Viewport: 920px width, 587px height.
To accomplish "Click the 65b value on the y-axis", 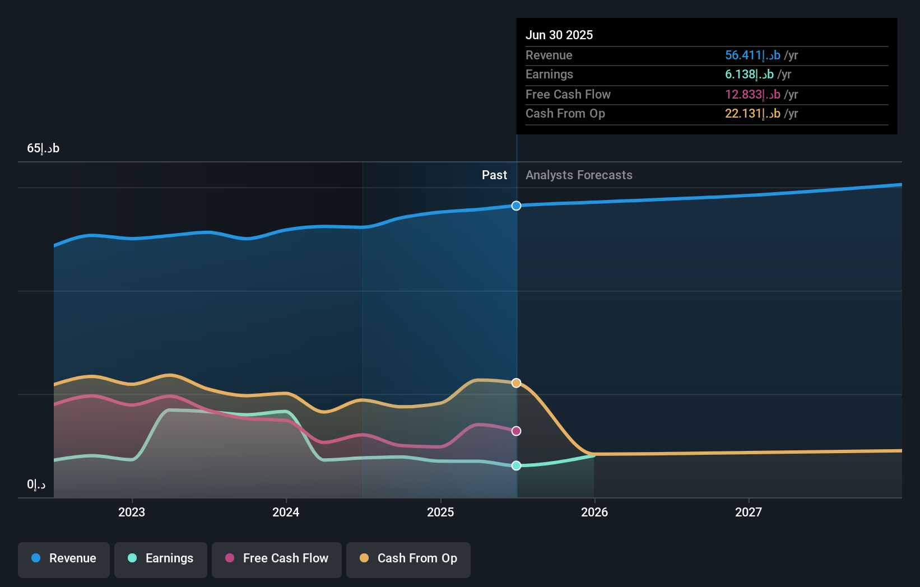I will tap(43, 148).
